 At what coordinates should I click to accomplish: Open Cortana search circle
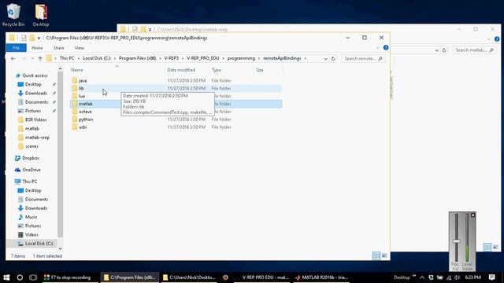(20, 277)
